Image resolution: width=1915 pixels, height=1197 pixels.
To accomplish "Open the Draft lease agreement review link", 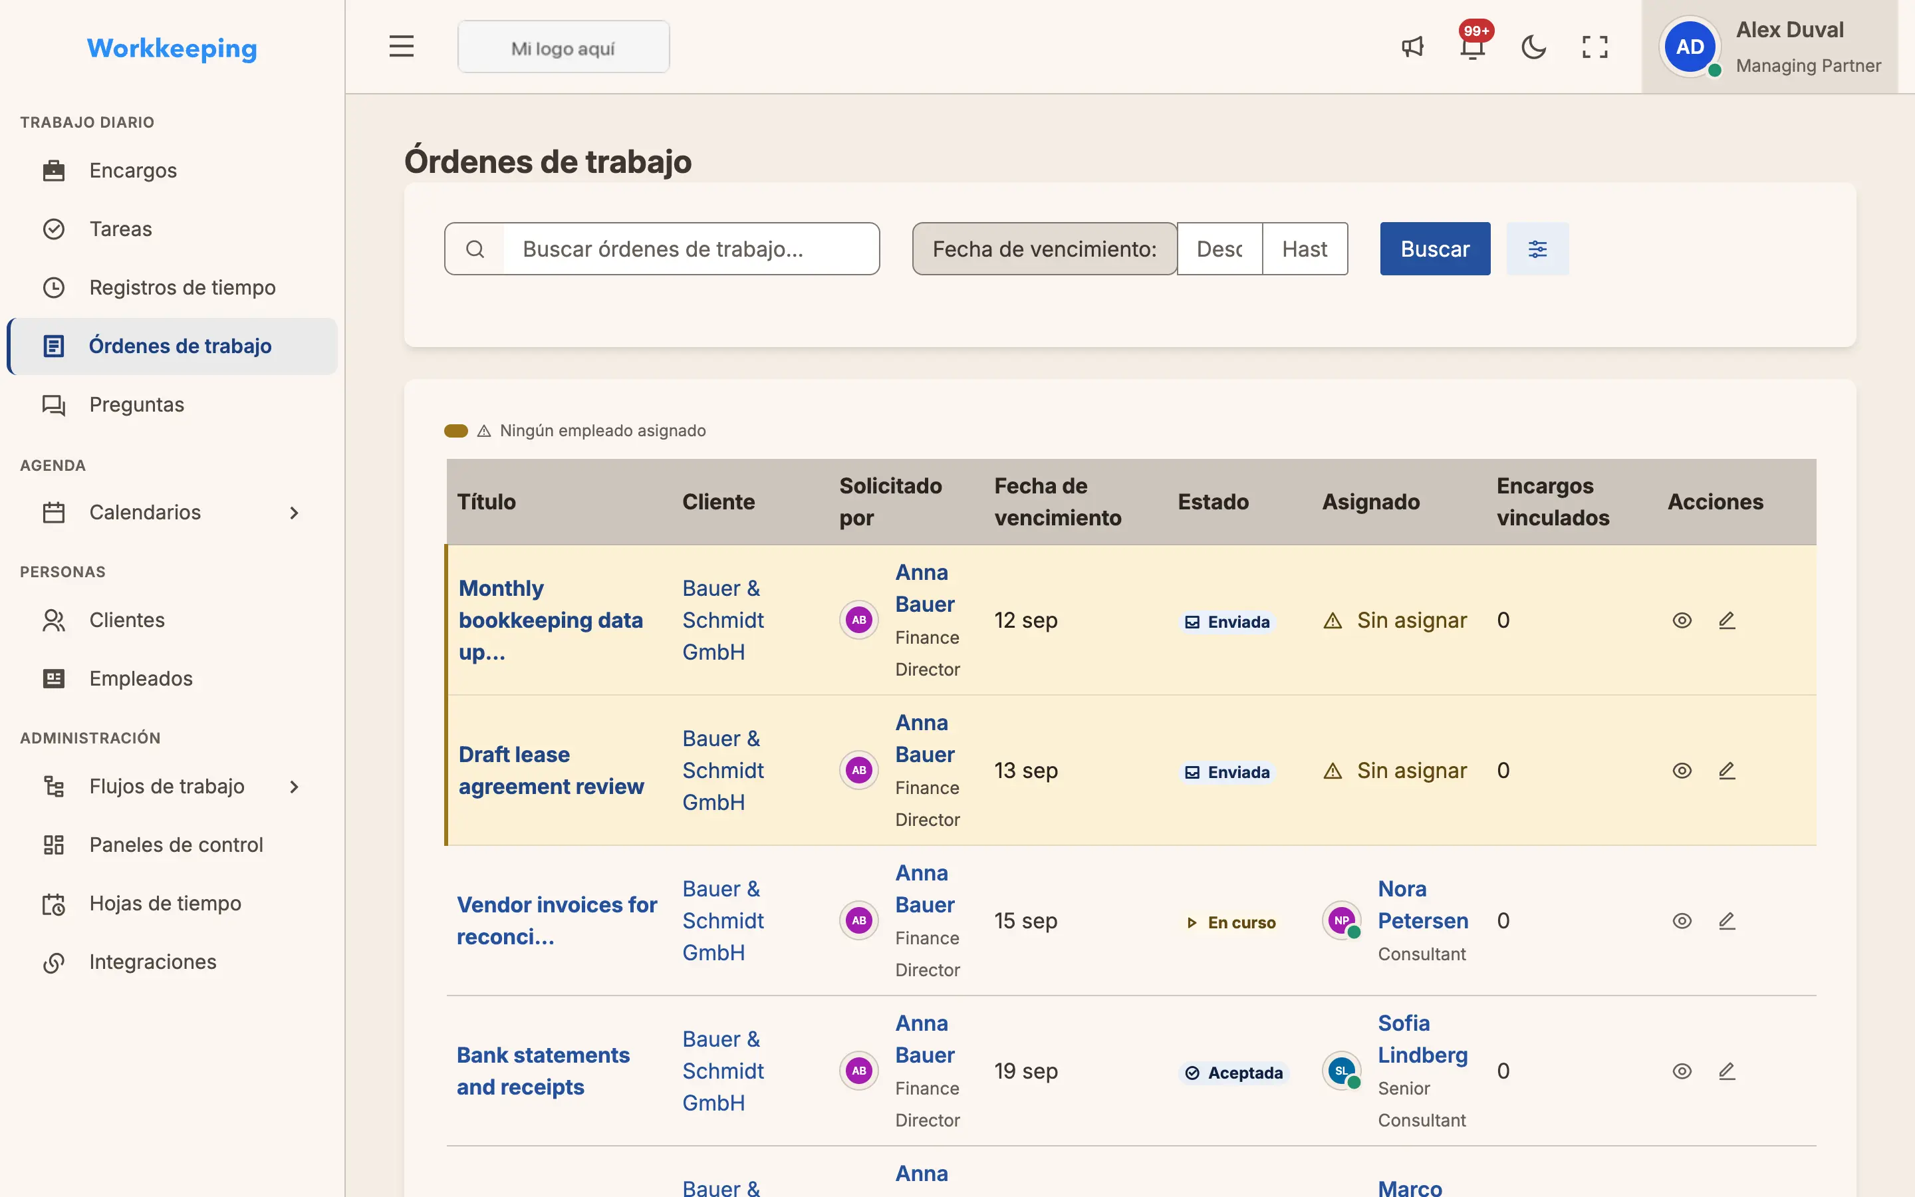I will click(551, 770).
